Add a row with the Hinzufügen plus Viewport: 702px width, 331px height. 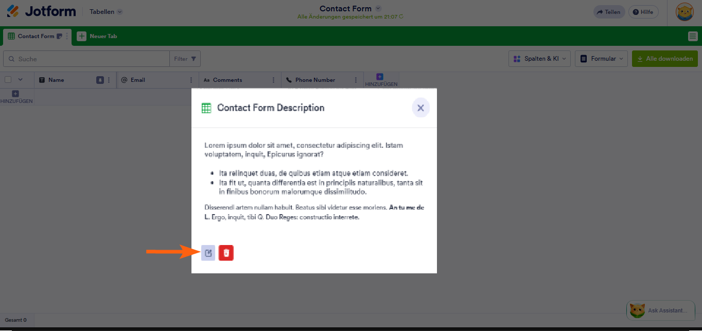point(16,97)
